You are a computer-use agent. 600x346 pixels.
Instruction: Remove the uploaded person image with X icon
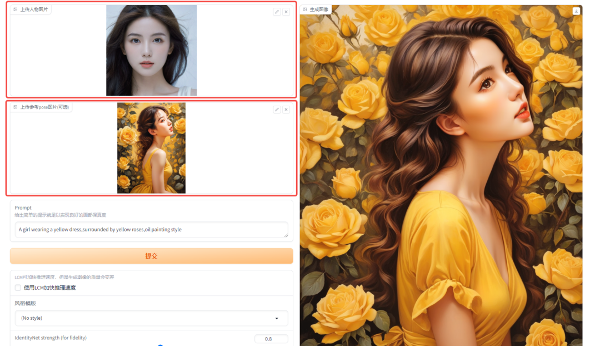[286, 12]
